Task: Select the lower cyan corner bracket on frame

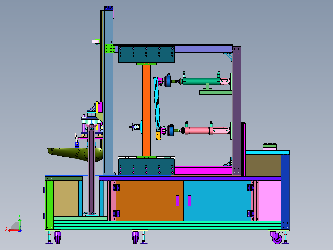Action: pyautogui.click(x=228, y=162)
